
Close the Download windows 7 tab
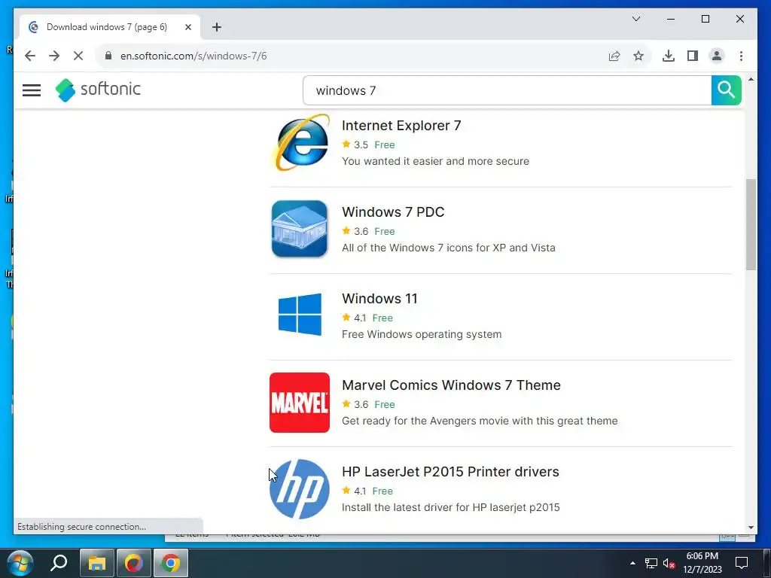click(187, 27)
